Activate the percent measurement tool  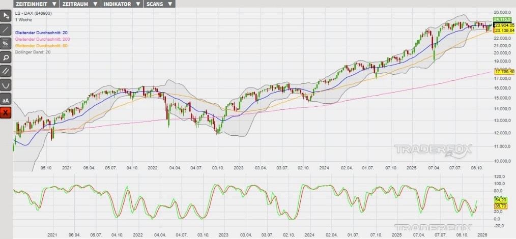(x=6, y=43)
